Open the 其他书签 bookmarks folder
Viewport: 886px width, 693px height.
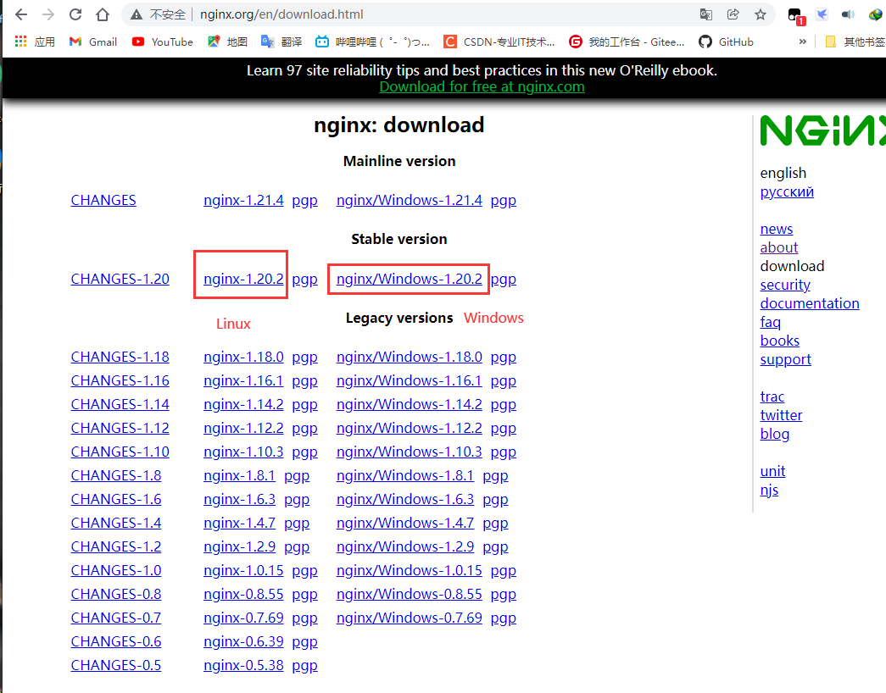point(855,42)
